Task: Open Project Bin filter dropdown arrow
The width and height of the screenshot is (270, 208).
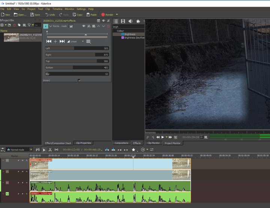Action: 33,25
